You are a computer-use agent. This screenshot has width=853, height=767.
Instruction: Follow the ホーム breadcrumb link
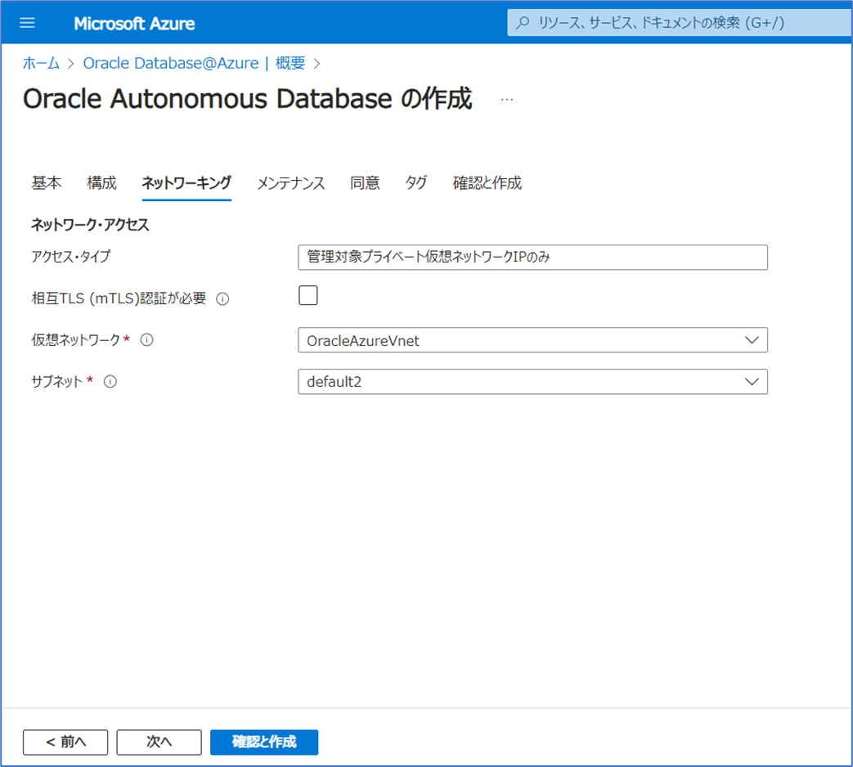point(42,63)
